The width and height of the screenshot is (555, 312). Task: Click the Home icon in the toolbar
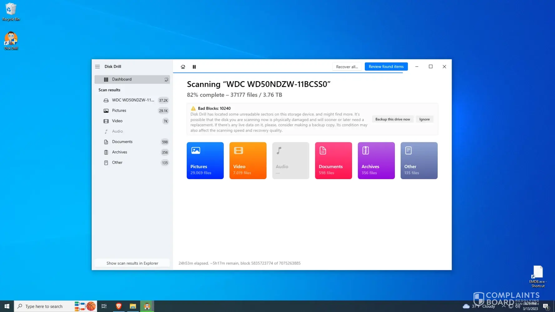[183, 67]
